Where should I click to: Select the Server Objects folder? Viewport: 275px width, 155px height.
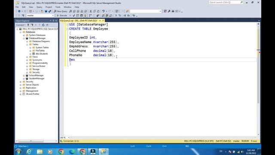click(x=32, y=85)
